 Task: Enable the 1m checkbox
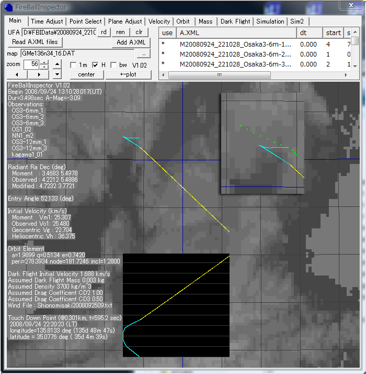coord(74,65)
